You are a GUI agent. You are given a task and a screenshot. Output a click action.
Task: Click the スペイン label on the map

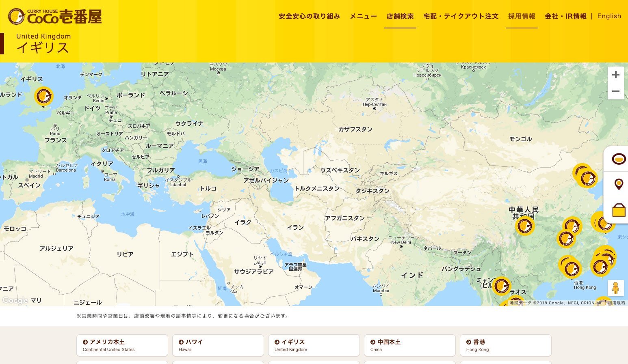pyautogui.click(x=29, y=185)
